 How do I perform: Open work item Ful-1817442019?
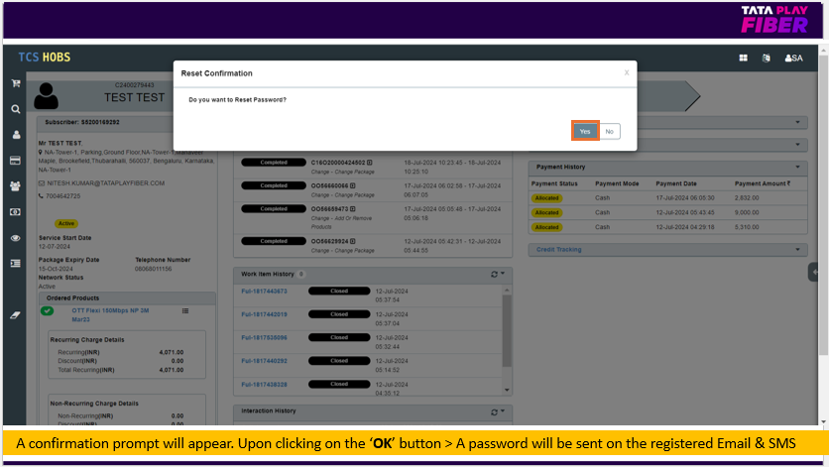tap(265, 314)
